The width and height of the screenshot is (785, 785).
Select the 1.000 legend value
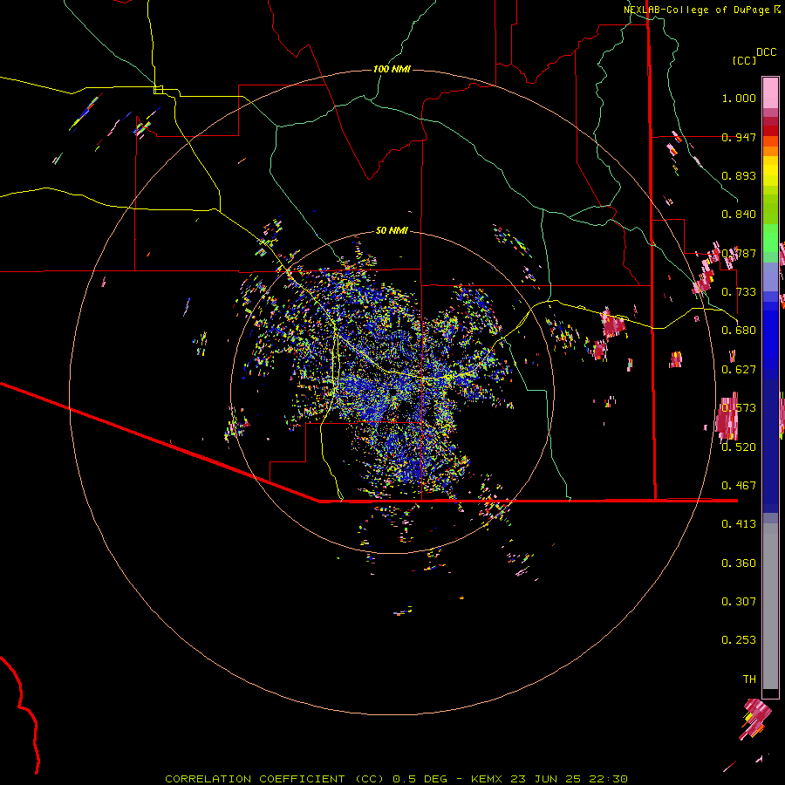[739, 98]
